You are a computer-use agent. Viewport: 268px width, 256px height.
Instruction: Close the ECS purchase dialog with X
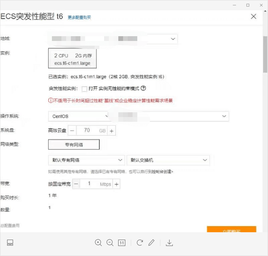click(254, 16)
